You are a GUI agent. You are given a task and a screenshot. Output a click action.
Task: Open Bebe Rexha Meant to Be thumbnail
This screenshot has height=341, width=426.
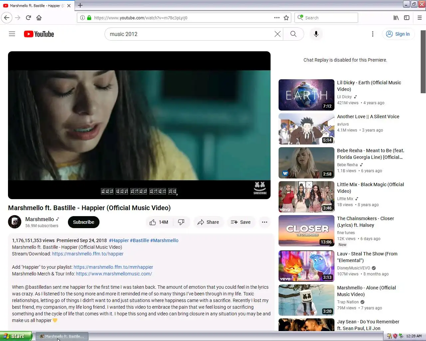[x=307, y=163]
